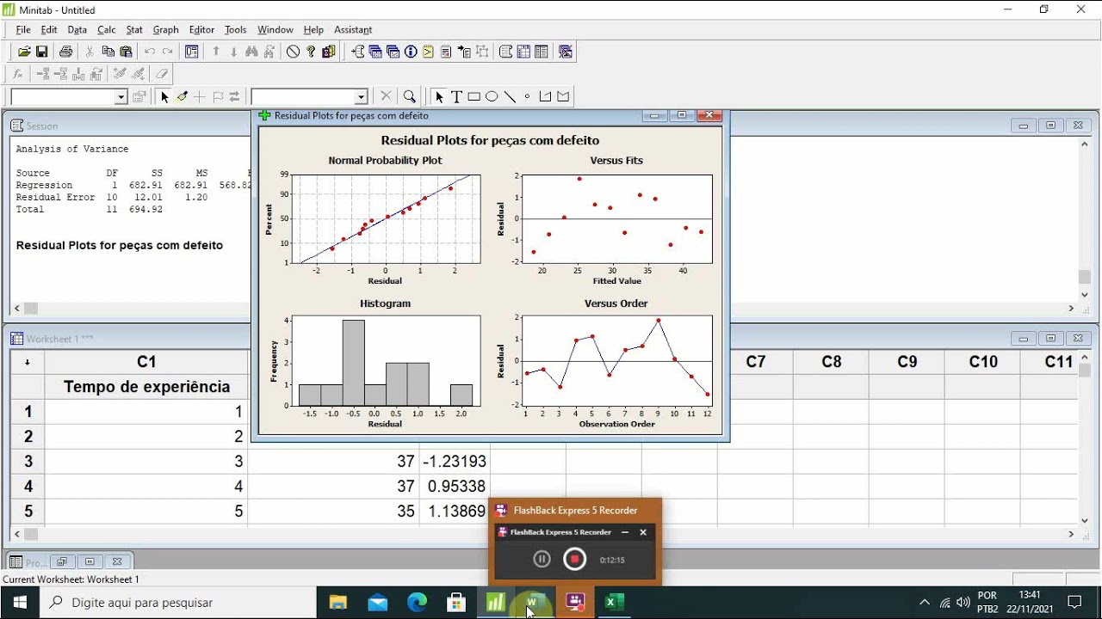1102x619 pixels.
Task: Copy selection using the Copy toolbar icon
Action: point(108,52)
